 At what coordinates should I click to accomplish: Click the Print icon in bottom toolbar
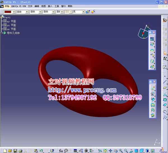coord(20,151)
